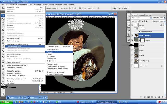Select the Move tool in the toolbox
This screenshot has width=167, height=104.
3,19
